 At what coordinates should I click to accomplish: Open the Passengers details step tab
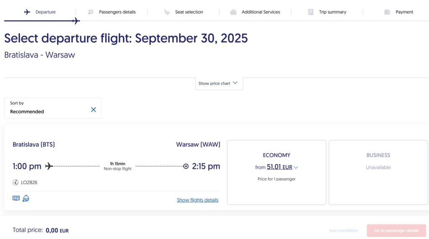click(x=117, y=12)
